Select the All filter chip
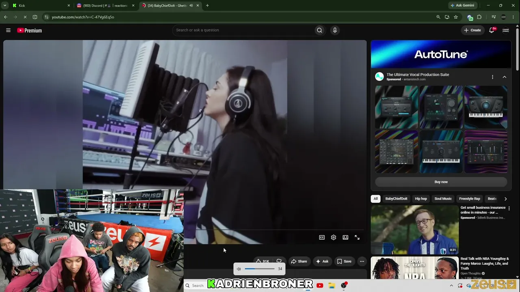Image resolution: width=520 pixels, height=292 pixels. pos(375,199)
